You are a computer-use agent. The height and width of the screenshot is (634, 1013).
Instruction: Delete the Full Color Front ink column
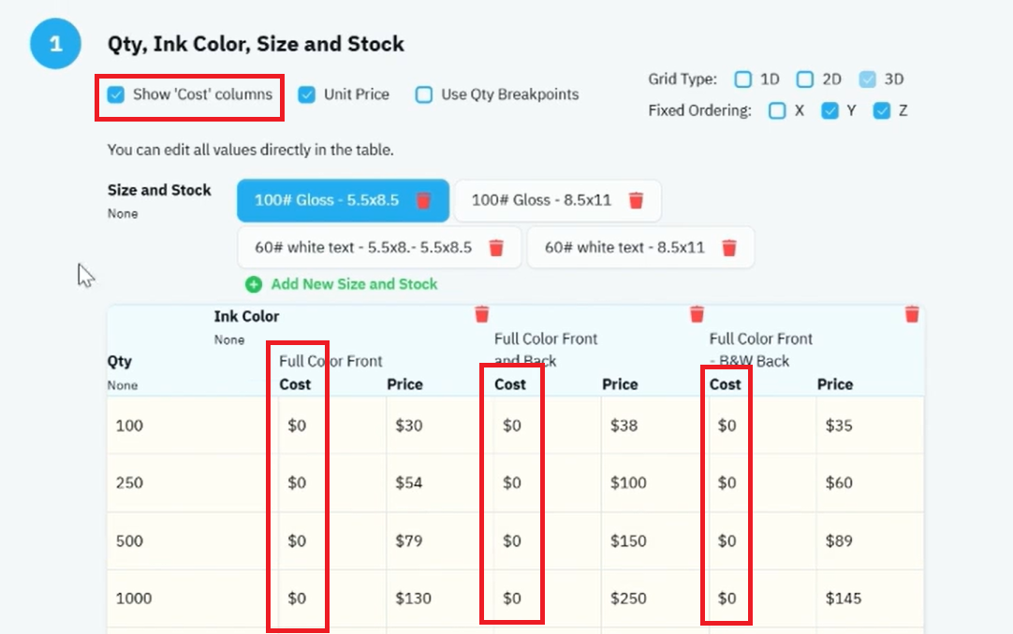pos(482,314)
